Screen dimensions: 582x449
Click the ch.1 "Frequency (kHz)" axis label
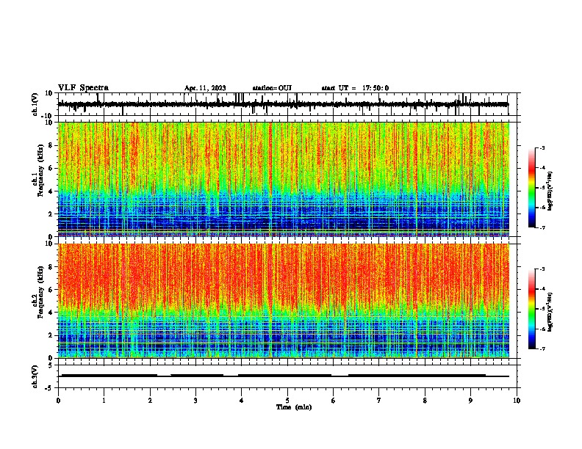point(40,170)
